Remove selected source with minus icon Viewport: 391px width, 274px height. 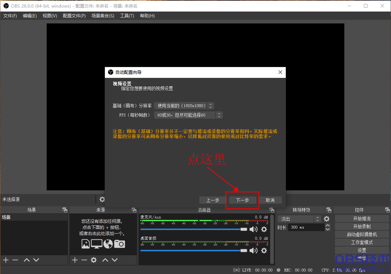click(x=84, y=260)
